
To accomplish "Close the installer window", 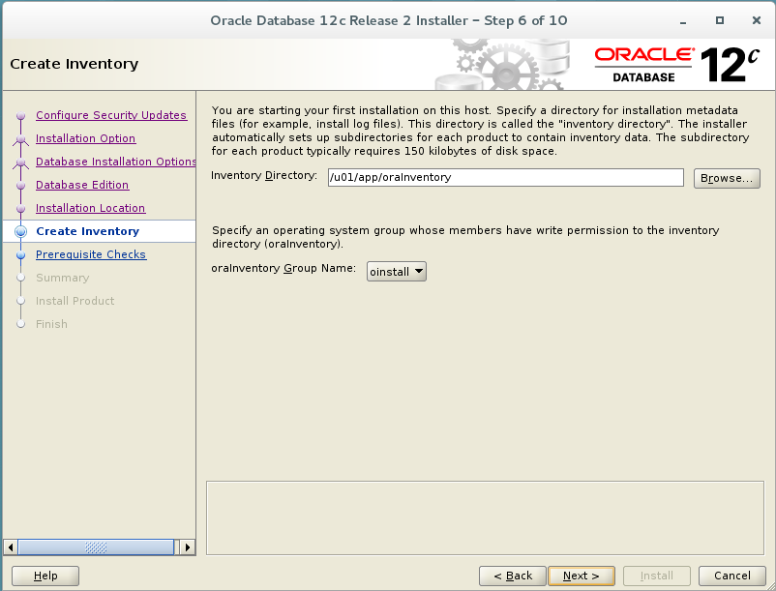I will (757, 20).
